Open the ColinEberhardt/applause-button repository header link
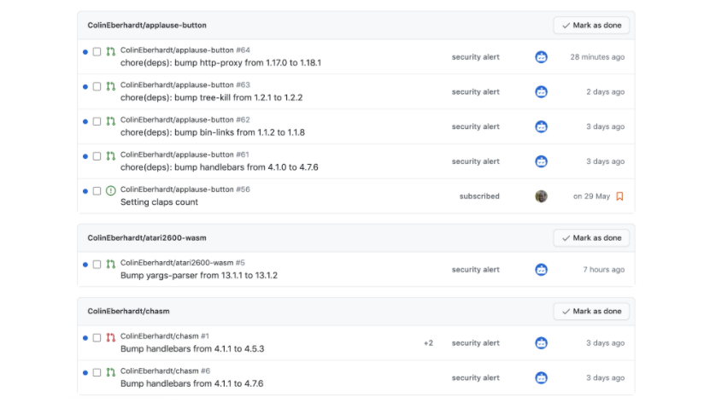Viewport: 704px width, 403px height. 147,26
